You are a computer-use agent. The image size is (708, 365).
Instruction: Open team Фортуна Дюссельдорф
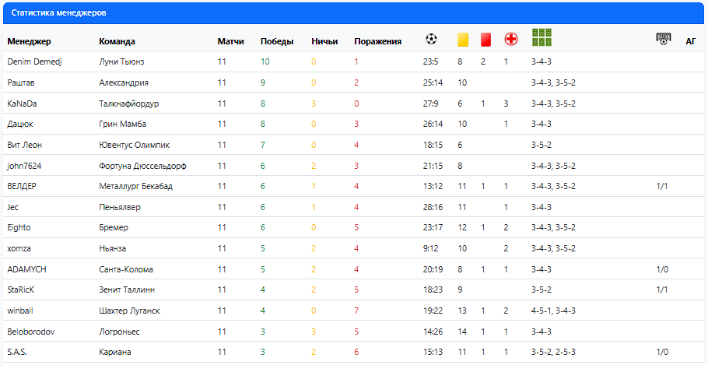pyautogui.click(x=142, y=166)
